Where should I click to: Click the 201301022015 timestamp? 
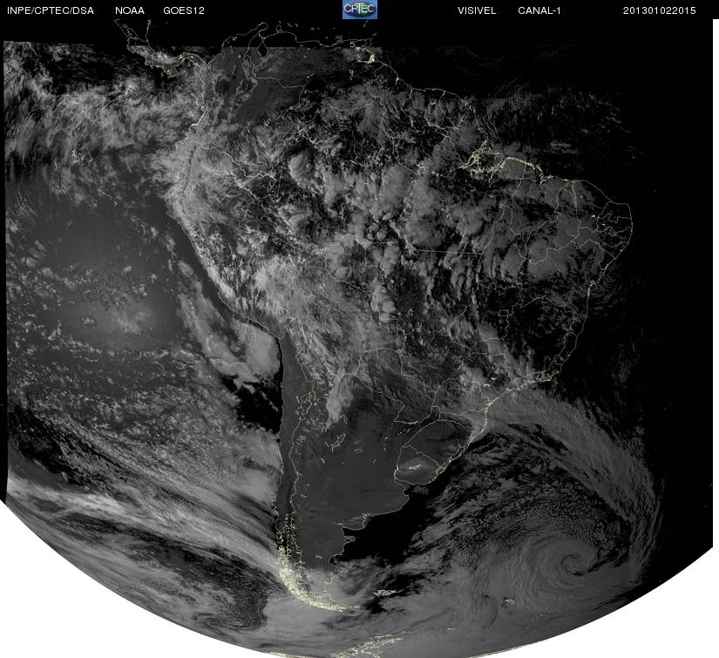click(660, 10)
